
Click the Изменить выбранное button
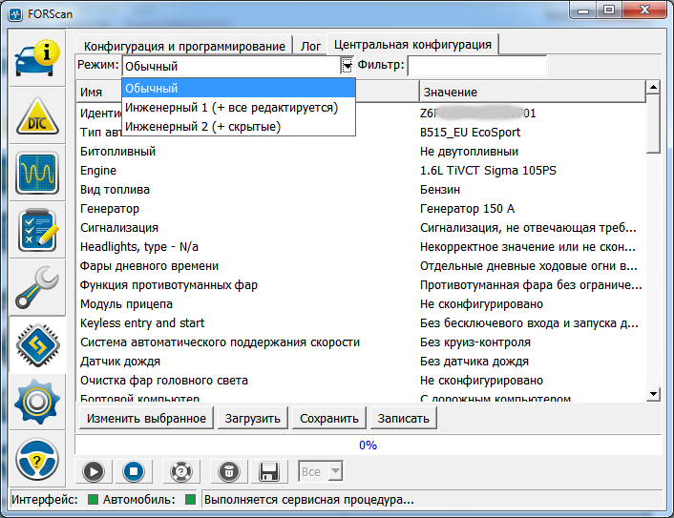coord(146,419)
